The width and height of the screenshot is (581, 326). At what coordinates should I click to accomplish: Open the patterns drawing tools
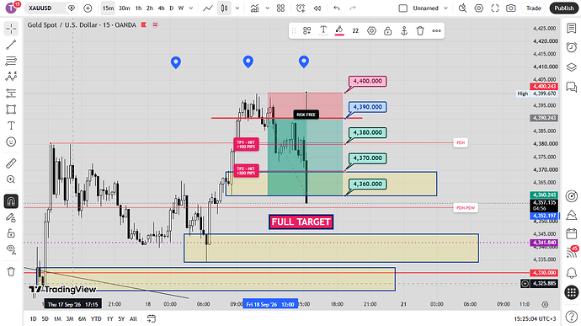(x=11, y=77)
